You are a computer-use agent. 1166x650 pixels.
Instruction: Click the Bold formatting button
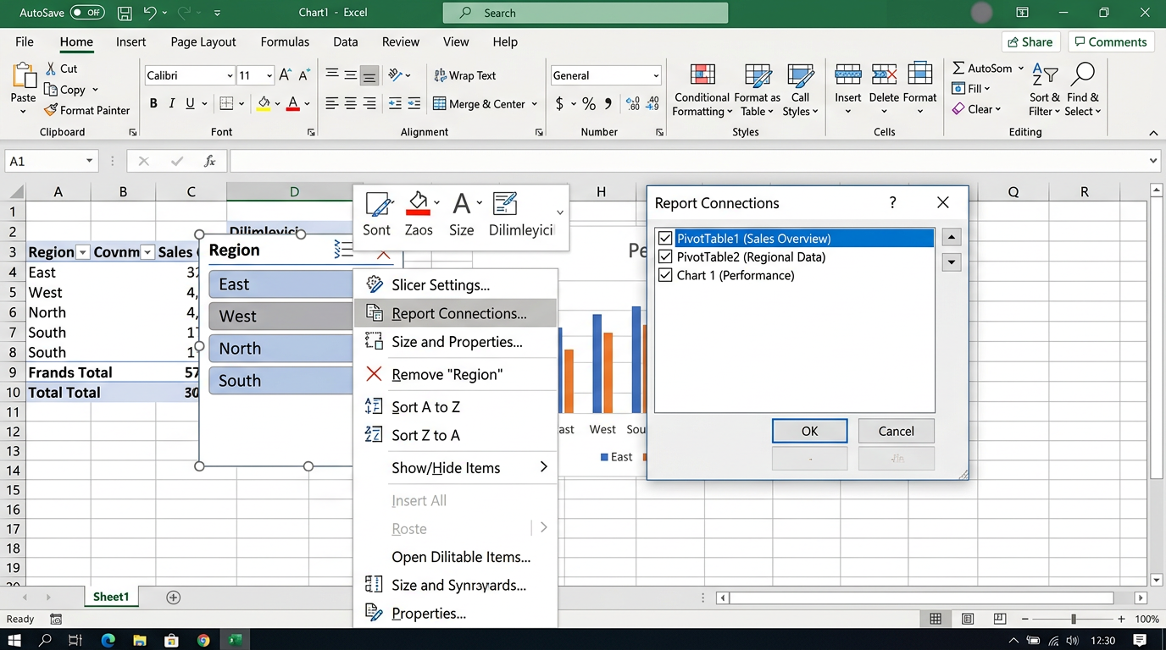point(153,103)
